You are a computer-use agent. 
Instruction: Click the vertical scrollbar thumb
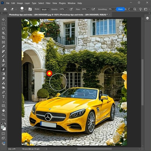tap(142, 82)
